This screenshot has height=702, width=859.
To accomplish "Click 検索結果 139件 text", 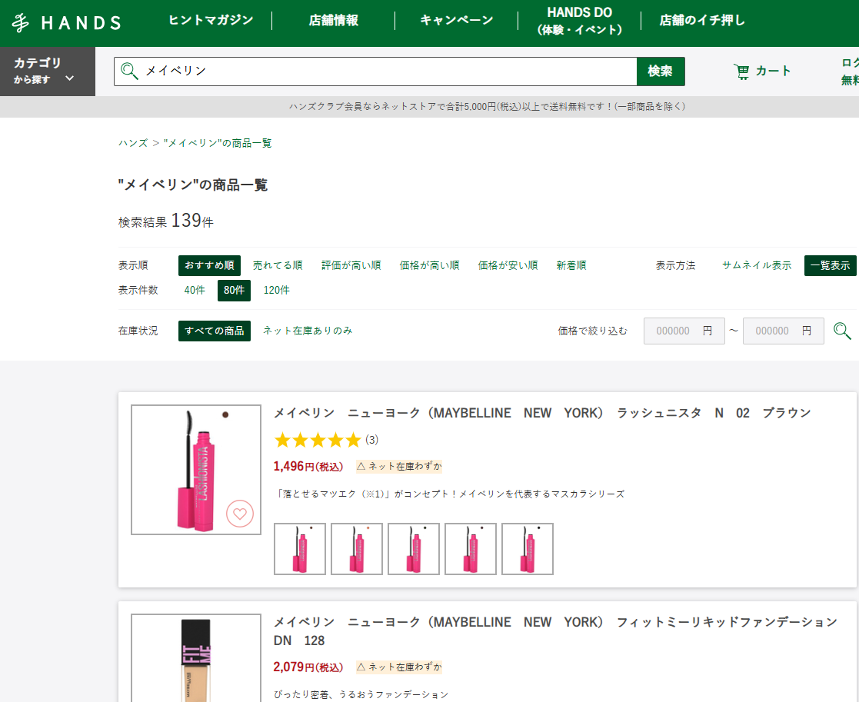I will click(166, 221).
